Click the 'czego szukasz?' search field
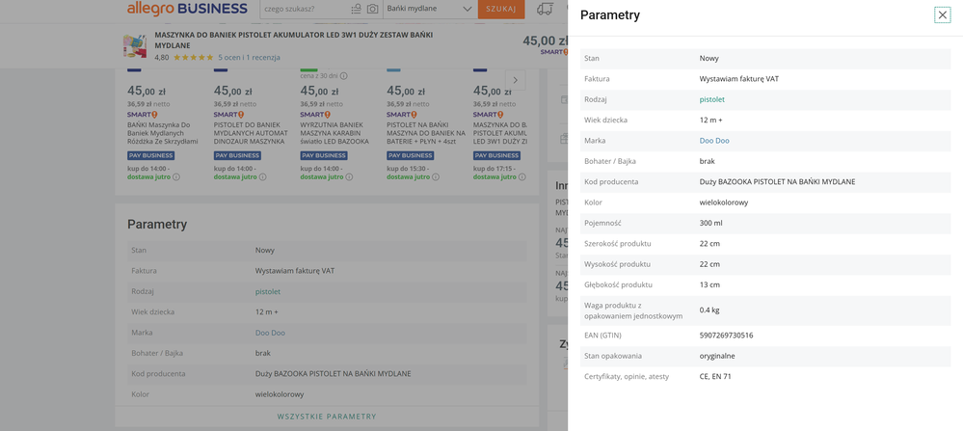 pos(302,9)
